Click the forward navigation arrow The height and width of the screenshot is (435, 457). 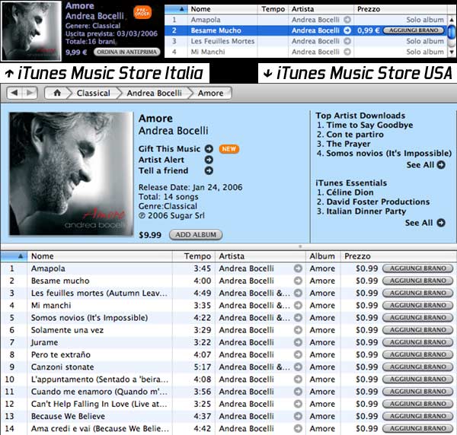click(x=30, y=93)
